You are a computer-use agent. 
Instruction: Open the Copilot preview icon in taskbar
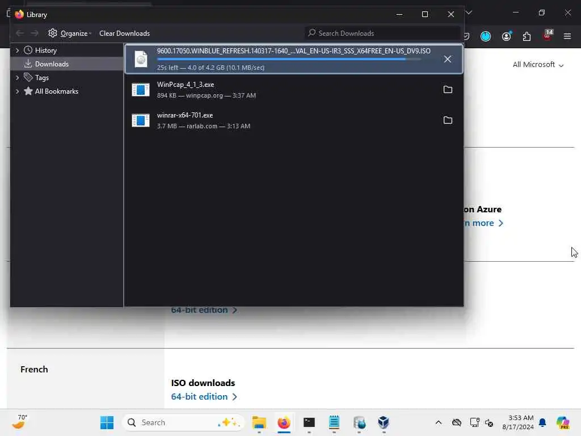[x=563, y=422]
